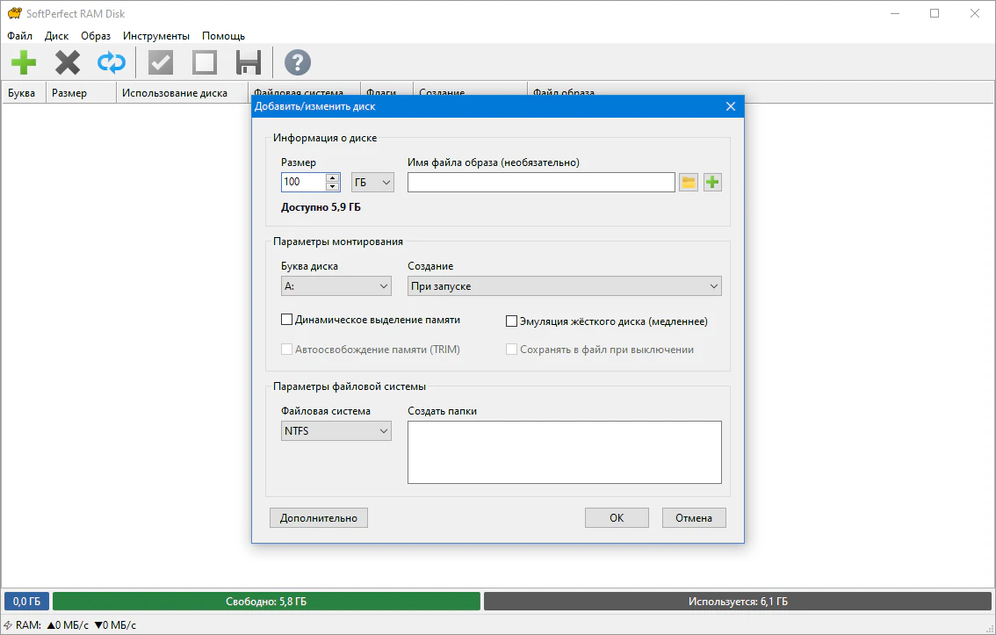Open the Инструменты menu
Viewport: 996px width, 635px height.
[x=155, y=36]
